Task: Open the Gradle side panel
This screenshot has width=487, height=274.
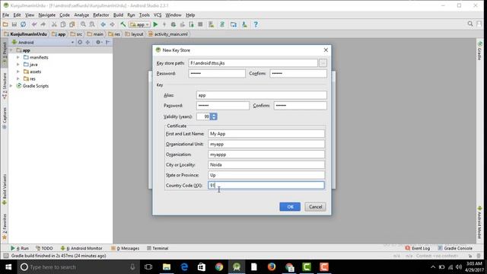Action: coord(480,51)
